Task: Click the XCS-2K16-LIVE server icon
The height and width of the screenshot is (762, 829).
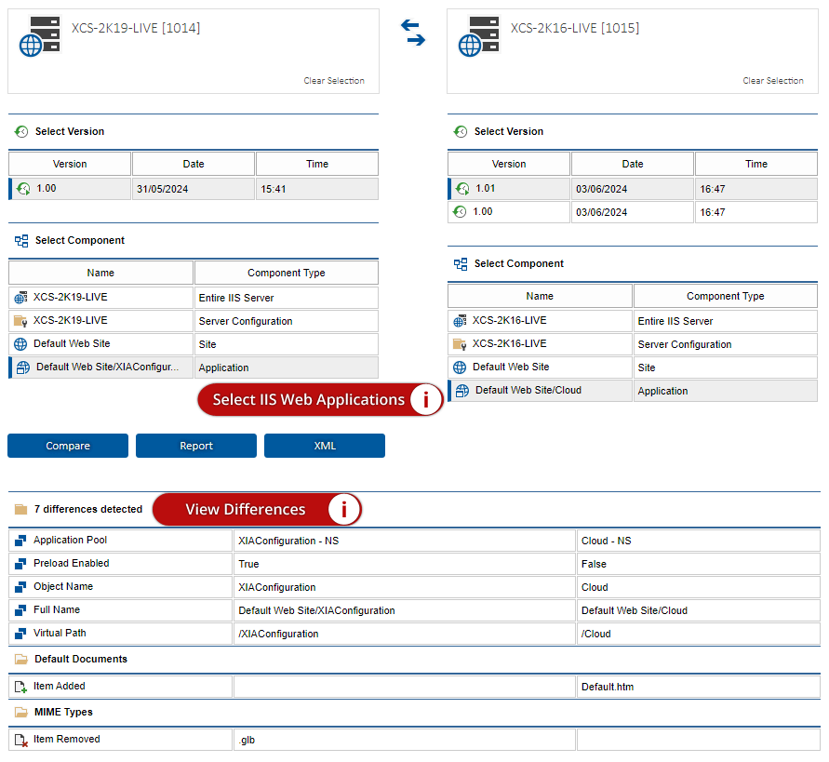Action: 480,36
